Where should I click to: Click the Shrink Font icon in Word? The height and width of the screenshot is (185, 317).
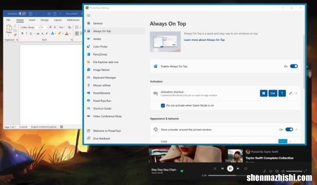pyautogui.click(x=55, y=27)
